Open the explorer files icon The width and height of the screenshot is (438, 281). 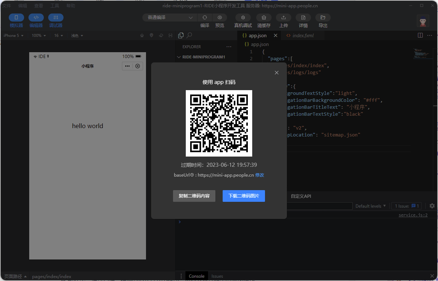click(x=181, y=35)
